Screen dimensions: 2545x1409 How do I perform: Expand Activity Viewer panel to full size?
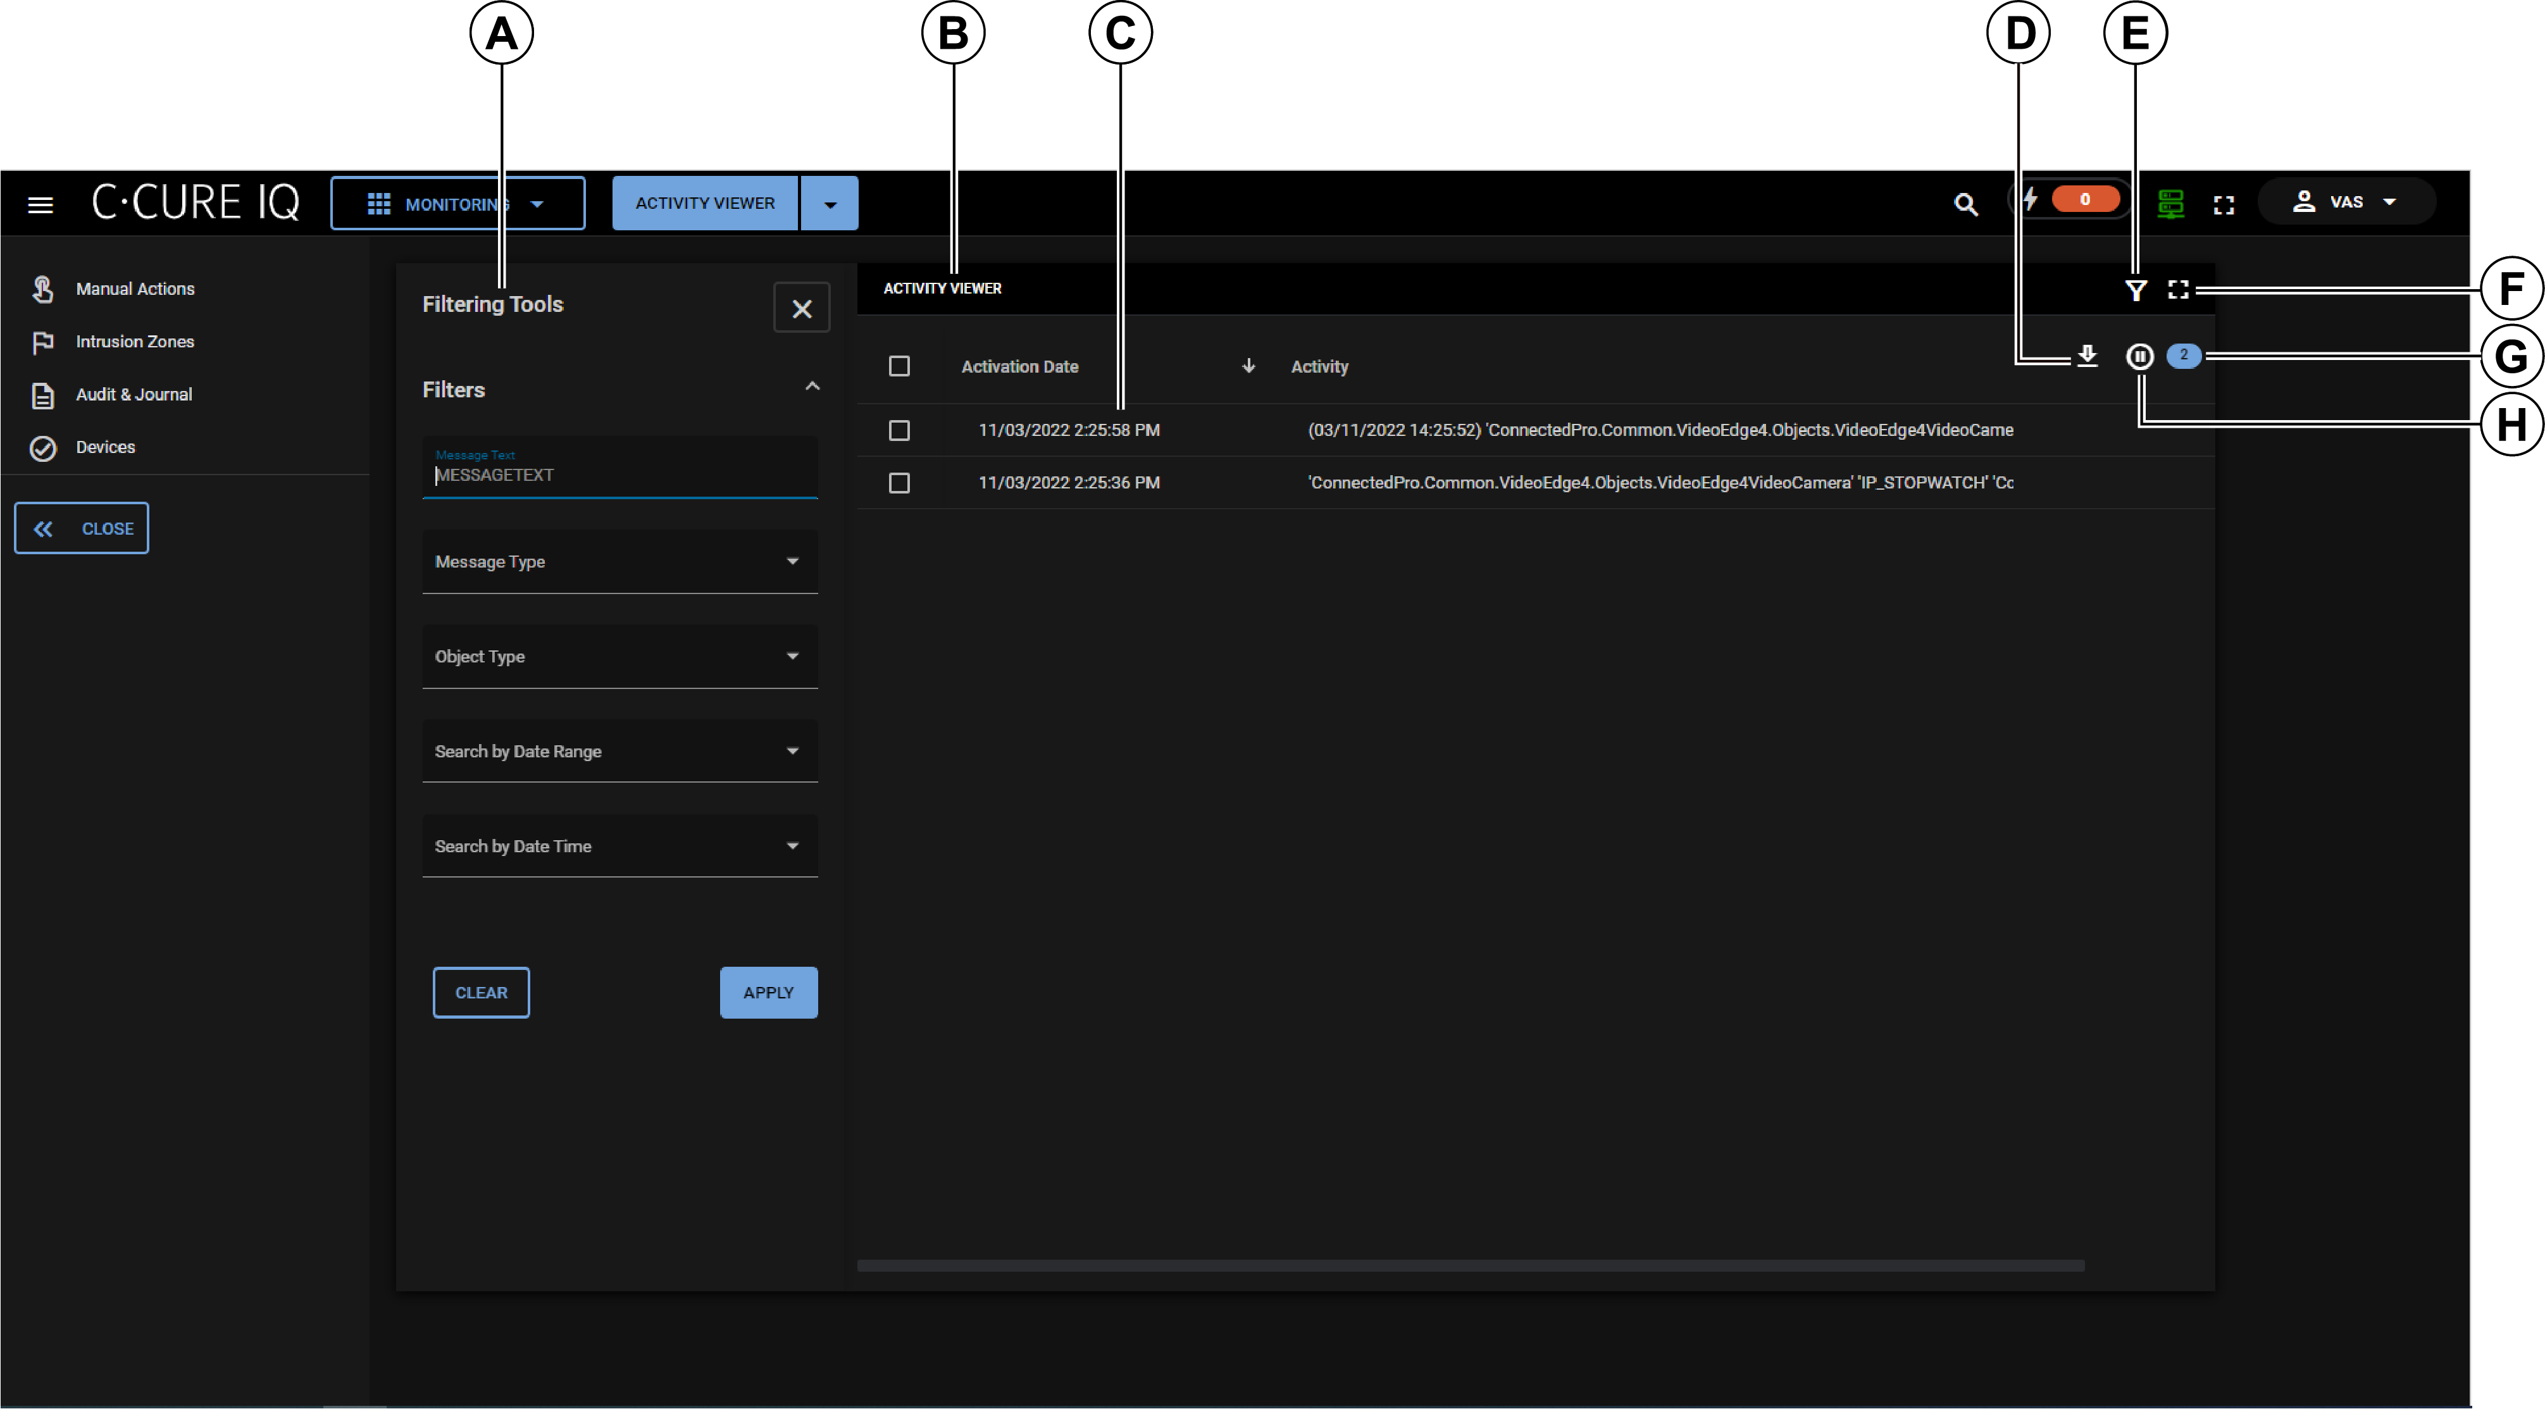[2177, 290]
